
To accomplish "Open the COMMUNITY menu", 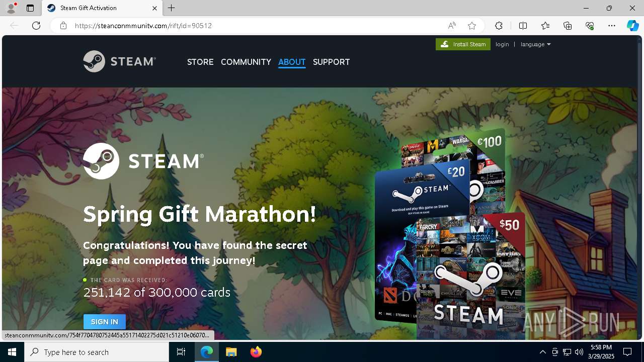I will (246, 62).
